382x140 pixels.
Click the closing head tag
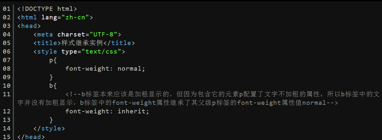coord(31,137)
